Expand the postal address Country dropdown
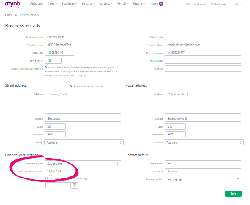This screenshot has height=205, width=250. click(x=204, y=142)
